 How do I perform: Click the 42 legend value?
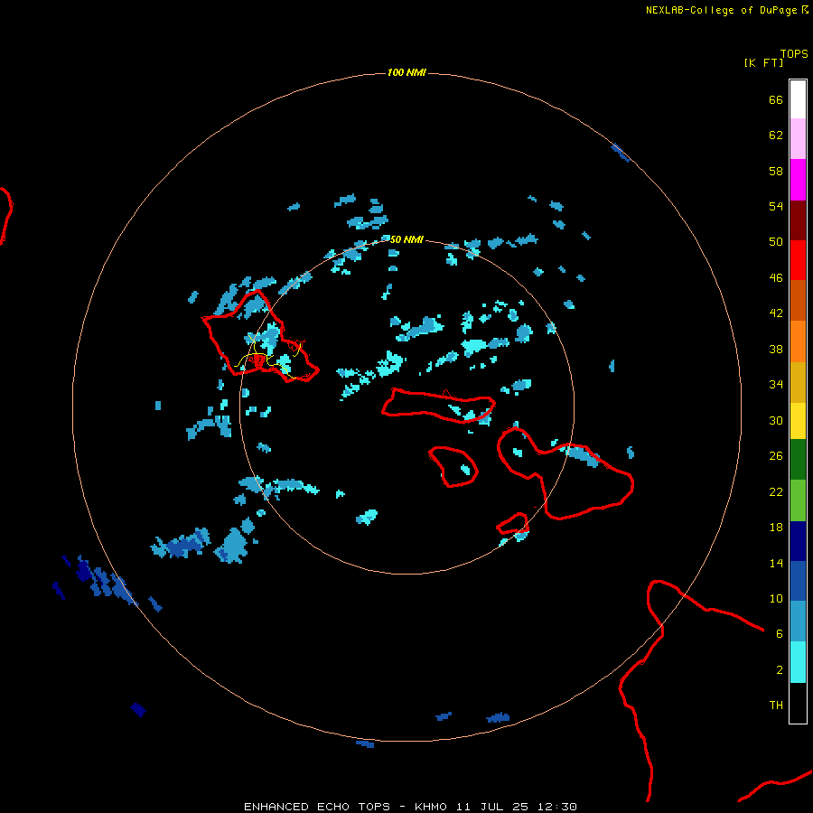click(776, 313)
